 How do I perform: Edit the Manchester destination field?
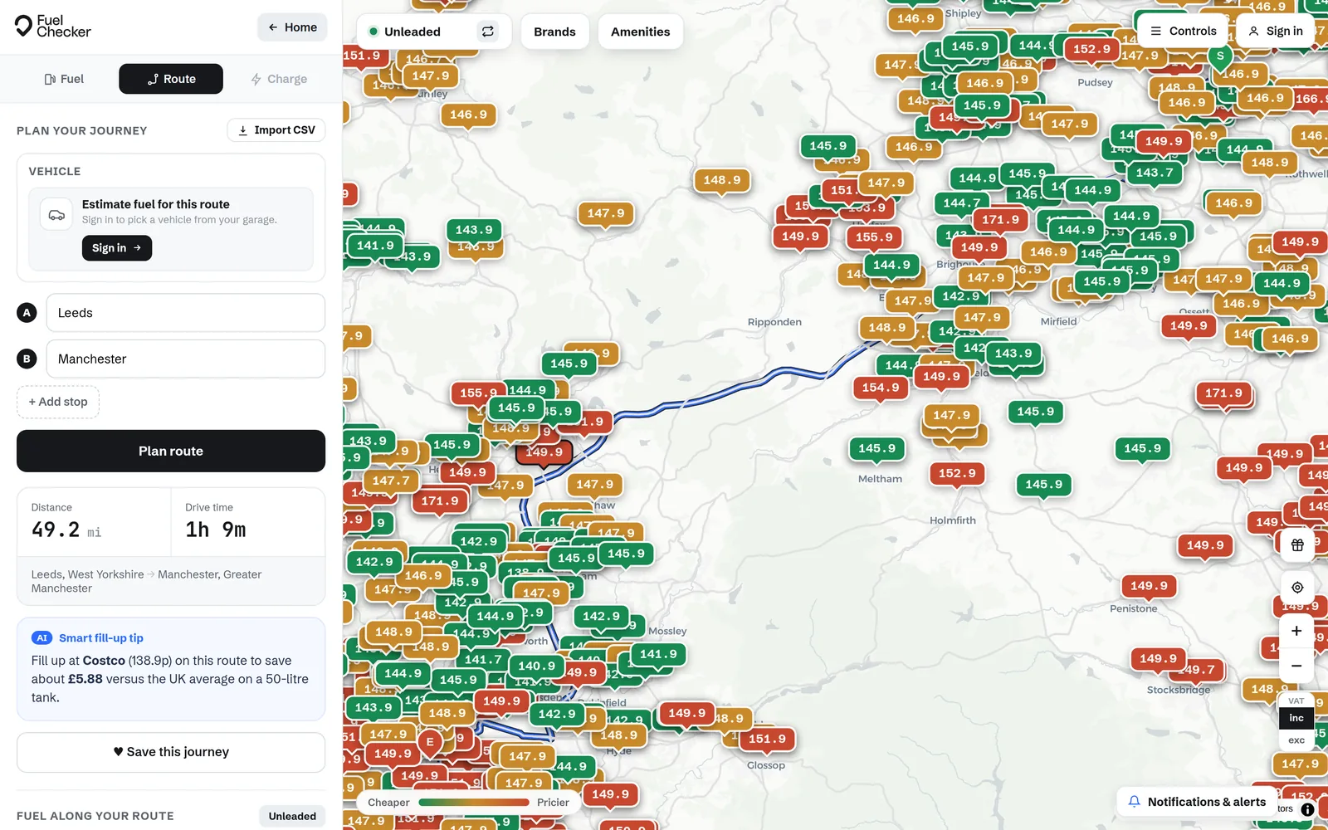click(x=186, y=359)
